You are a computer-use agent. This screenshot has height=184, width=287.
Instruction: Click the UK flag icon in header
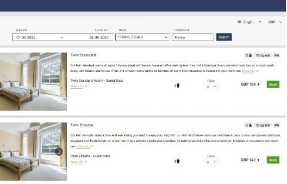239,22
